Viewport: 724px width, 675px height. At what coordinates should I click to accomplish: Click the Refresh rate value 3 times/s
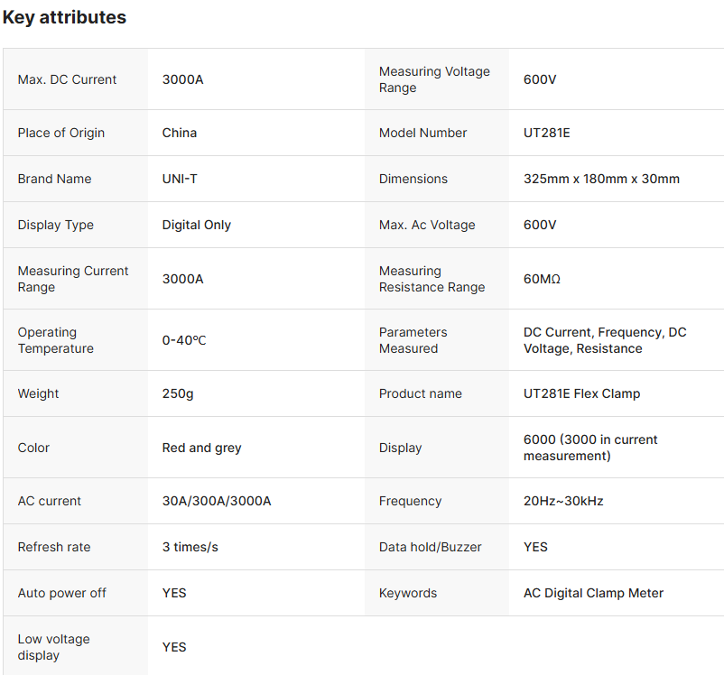tap(190, 547)
